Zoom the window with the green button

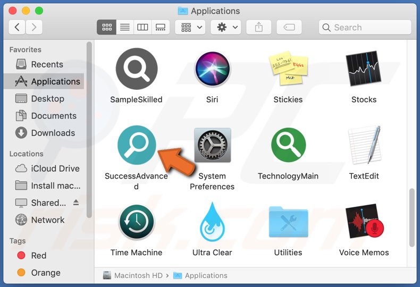[x=39, y=11]
